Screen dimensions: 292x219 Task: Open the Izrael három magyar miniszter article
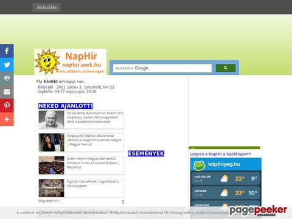(x=93, y=163)
